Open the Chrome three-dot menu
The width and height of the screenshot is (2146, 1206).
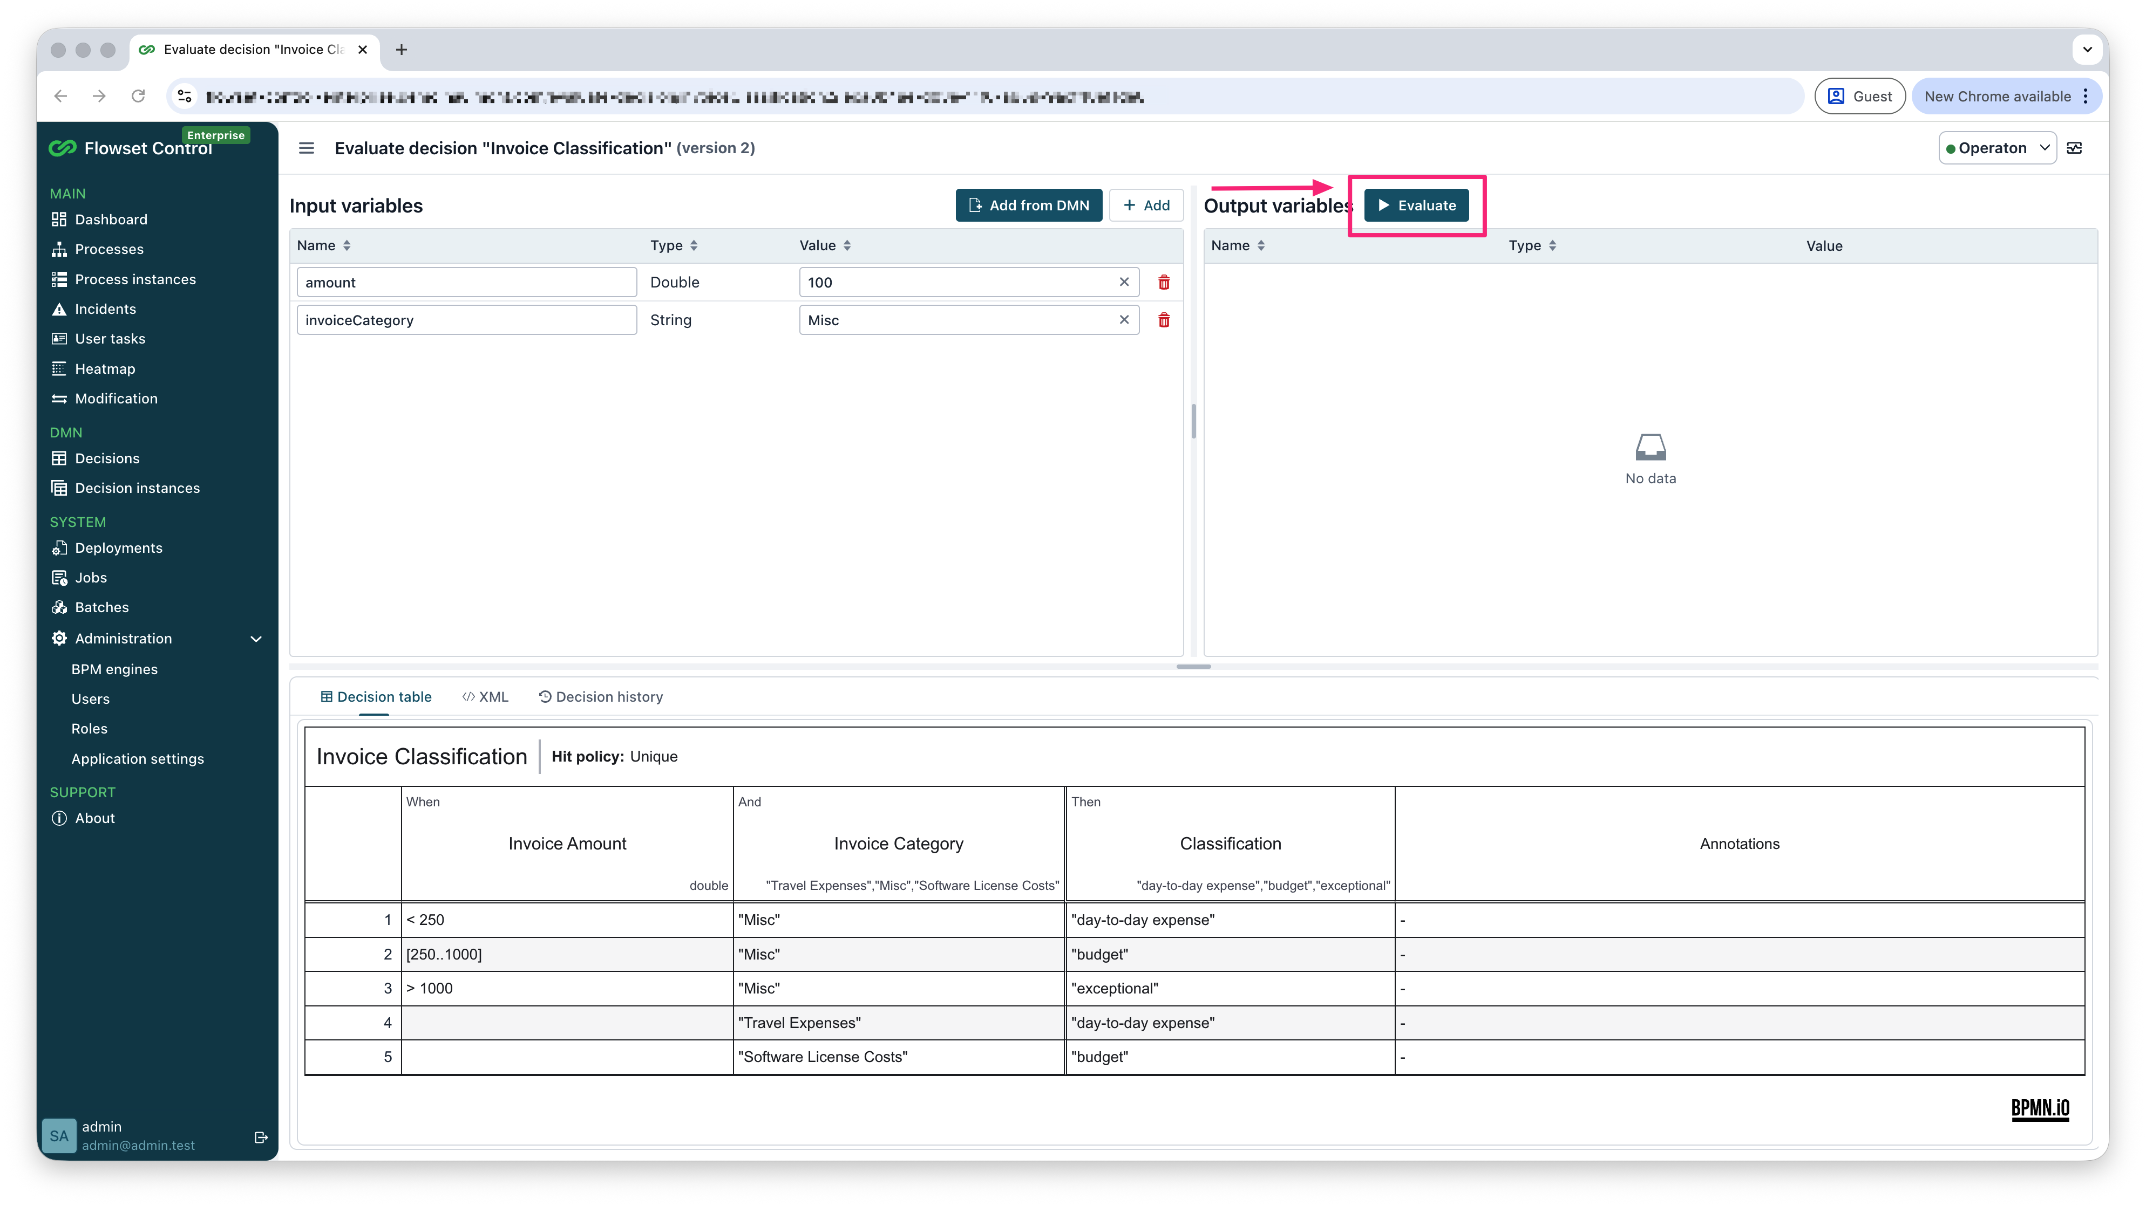(x=2086, y=97)
